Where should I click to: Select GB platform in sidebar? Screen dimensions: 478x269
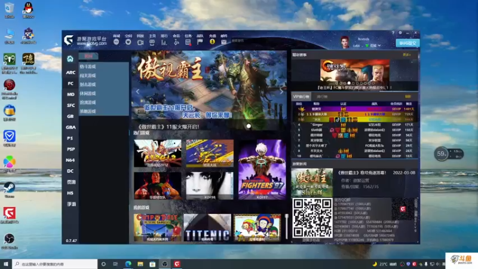[x=71, y=116]
